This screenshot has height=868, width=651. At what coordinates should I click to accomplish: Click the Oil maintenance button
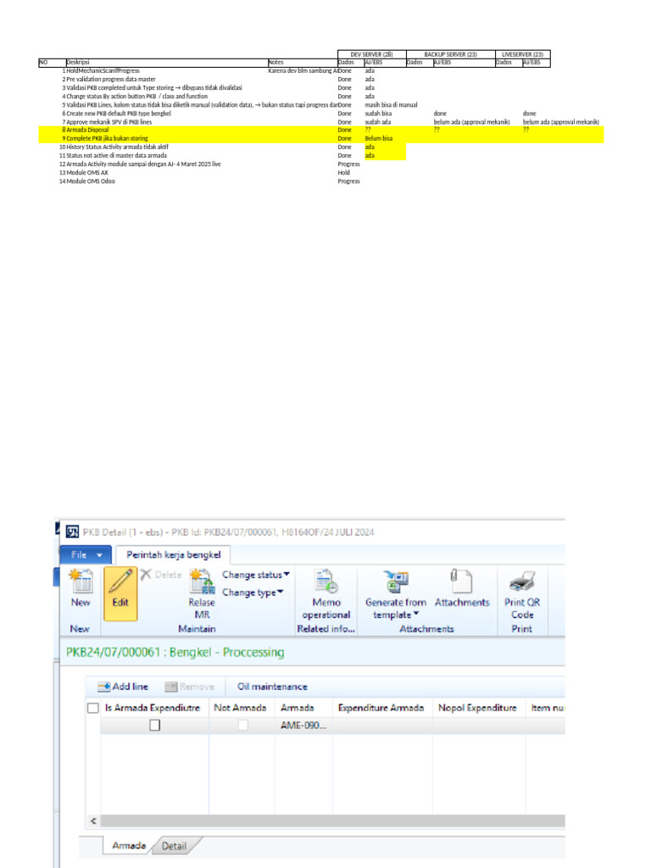point(272,687)
